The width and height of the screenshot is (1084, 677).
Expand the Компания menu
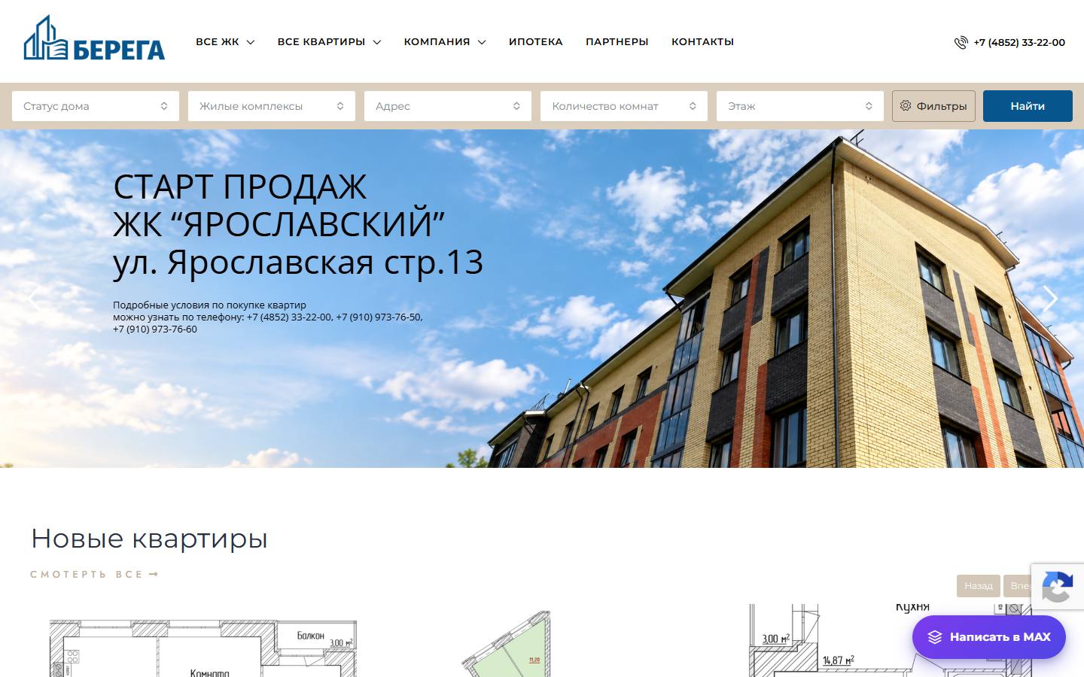445,42
